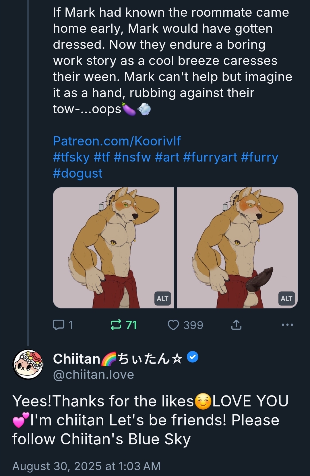This screenshot has width=310, height=476.
Task: Click the #tfsky hashtag
Action: (71, 157)
